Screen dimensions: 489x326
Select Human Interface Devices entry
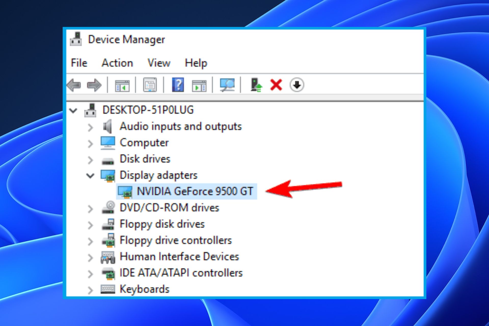pos(179,256)
